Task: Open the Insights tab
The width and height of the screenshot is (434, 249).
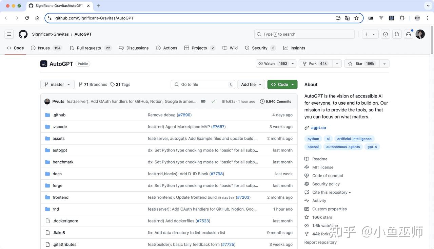Action: tap(294, 48)
